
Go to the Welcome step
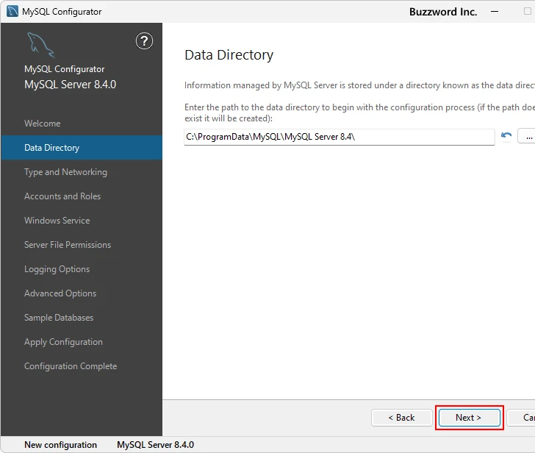pos(43,124)
